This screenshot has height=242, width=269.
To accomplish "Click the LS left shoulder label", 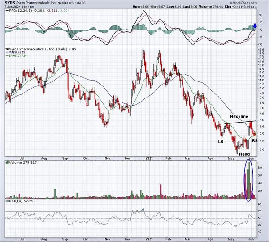I will [221, 142].
